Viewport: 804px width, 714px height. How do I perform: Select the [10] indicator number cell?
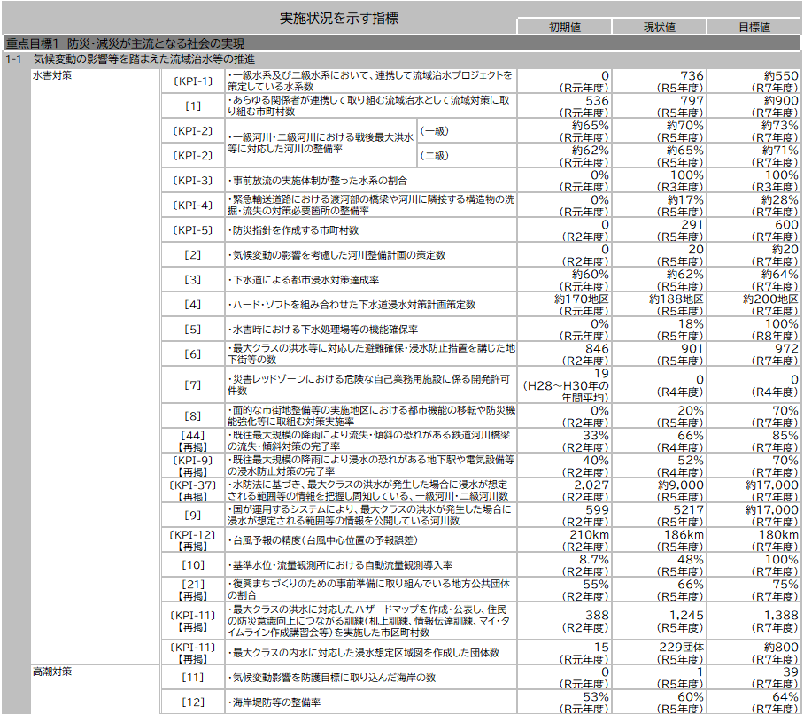pos(193,565)
